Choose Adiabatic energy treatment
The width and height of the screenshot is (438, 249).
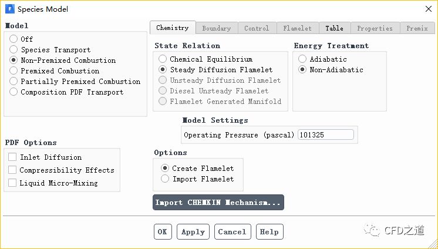(302, 59)
